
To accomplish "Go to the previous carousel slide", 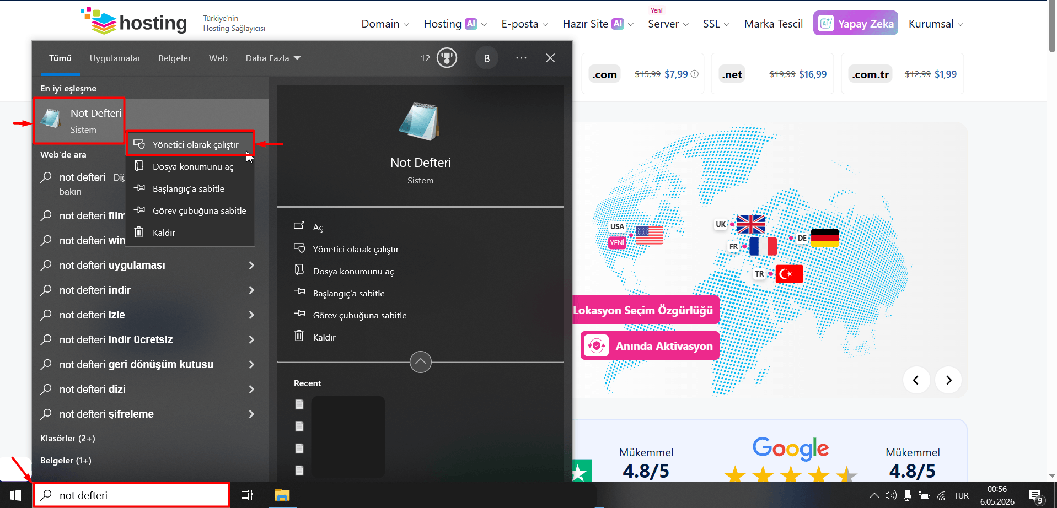I will [x=916, y=380].
